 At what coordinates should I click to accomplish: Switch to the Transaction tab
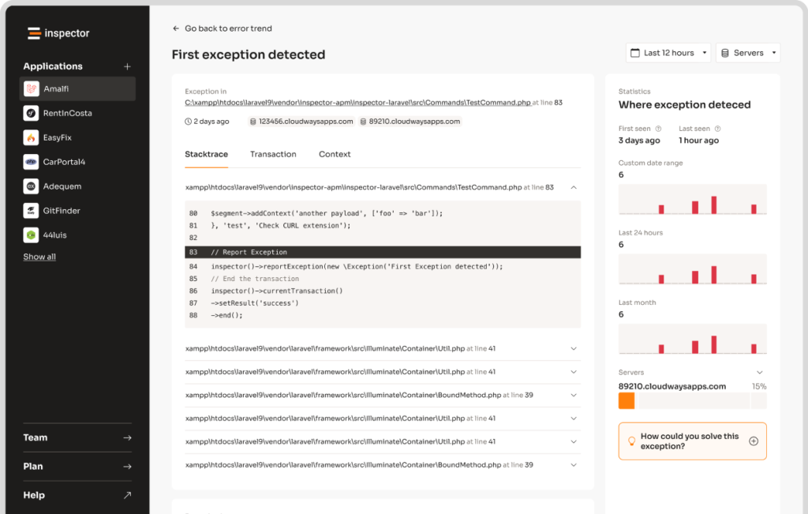click(x=273, y=154)
